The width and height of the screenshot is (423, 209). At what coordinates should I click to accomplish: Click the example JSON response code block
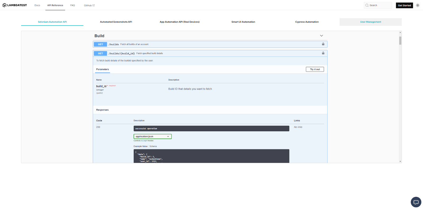(x=211, y=156)
